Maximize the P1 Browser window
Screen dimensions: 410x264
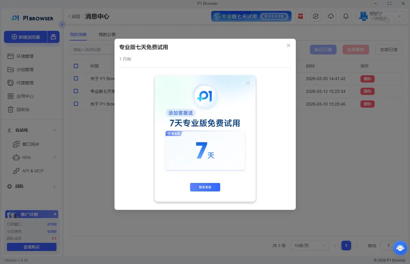(x=389, y=3)
